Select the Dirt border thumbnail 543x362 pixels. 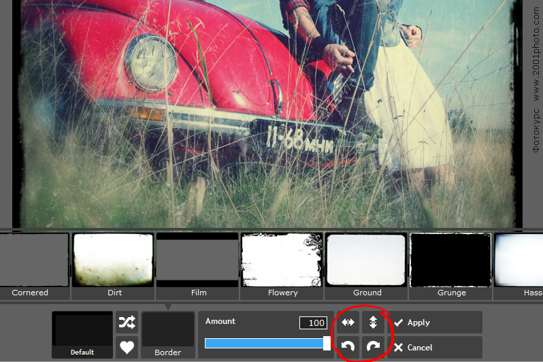click(x=113, y=265)
